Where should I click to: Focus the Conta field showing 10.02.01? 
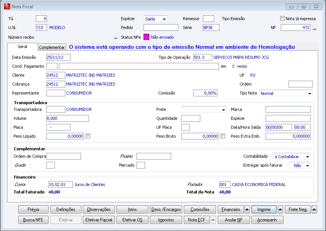point(60,185)
